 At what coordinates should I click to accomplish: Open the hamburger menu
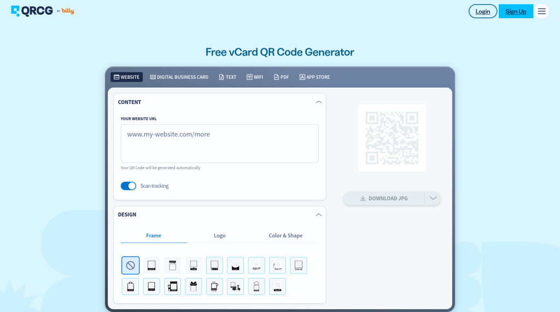(x=541, y=11)
